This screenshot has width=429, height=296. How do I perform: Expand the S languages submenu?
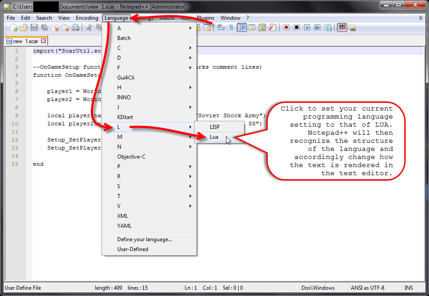pos(154,186)
